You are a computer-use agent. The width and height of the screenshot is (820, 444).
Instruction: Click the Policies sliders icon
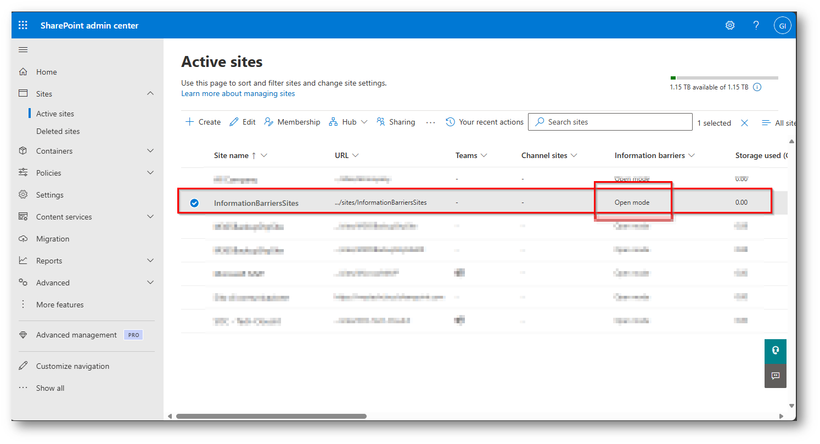(23, 173)
